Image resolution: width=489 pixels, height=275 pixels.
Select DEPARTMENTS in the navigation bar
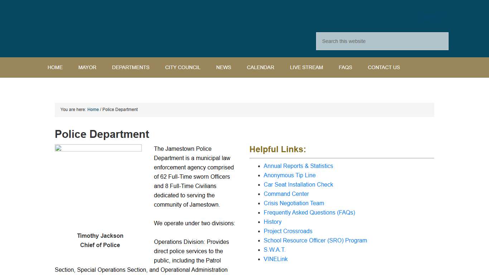pos(130,67)
